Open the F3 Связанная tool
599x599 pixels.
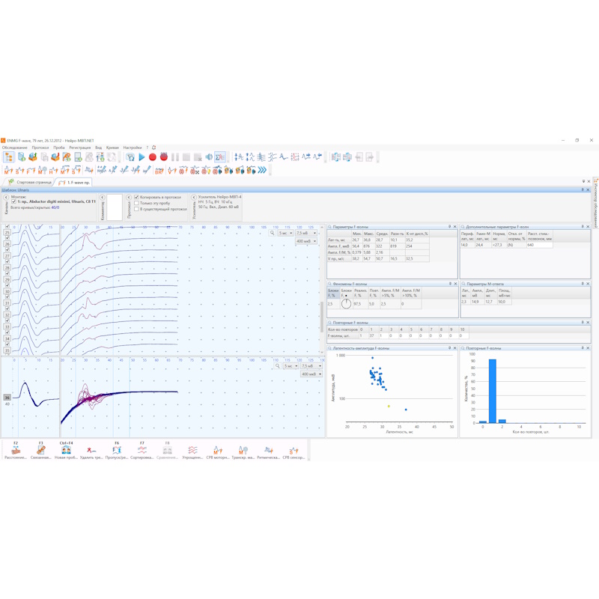pos(41,450)
